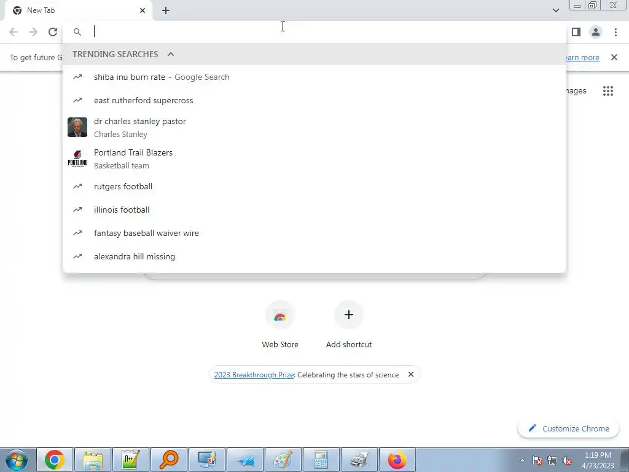The image size is (629, 472).
Task: Select 'shiba inu burn rate' suggestion
Action: (x=314, y=77)
